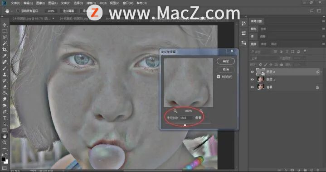Confirm High Pass with 确定 button
The image size is (326, 172).
click(226, 61)
